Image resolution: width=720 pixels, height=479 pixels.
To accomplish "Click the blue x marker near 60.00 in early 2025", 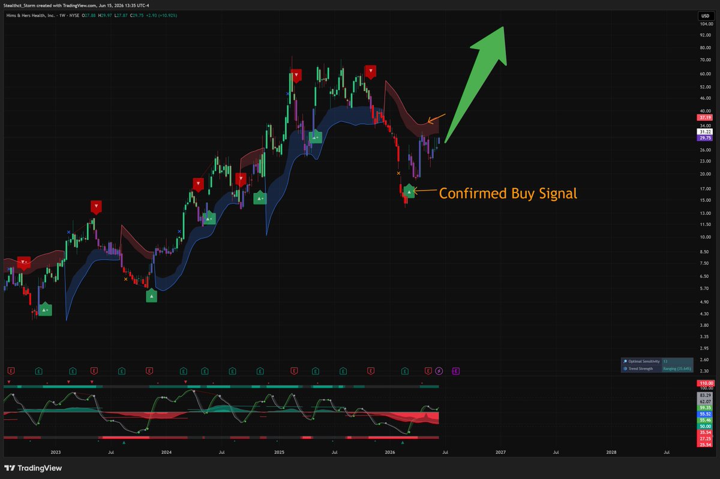I will click(288, 94).
